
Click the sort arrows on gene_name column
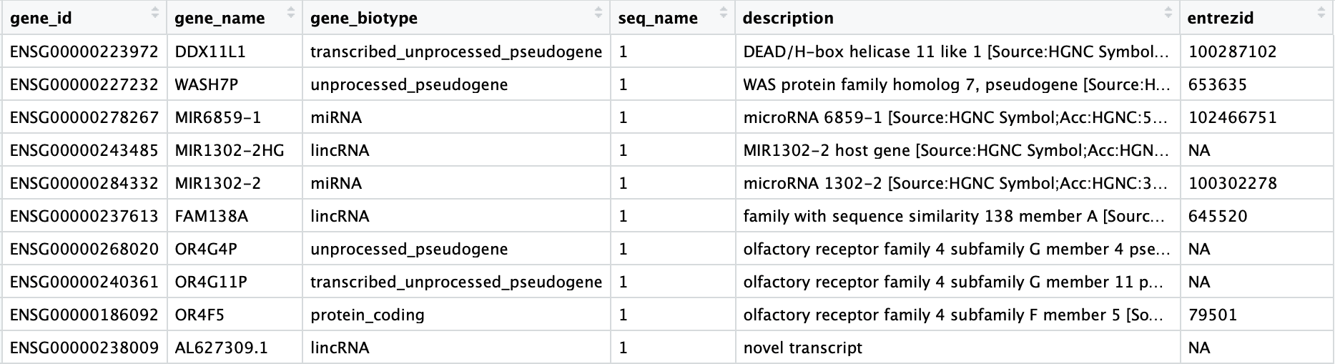click(290, 13)
